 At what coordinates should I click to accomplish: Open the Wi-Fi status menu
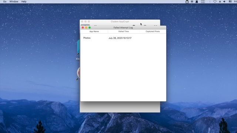tap(215, 1)
